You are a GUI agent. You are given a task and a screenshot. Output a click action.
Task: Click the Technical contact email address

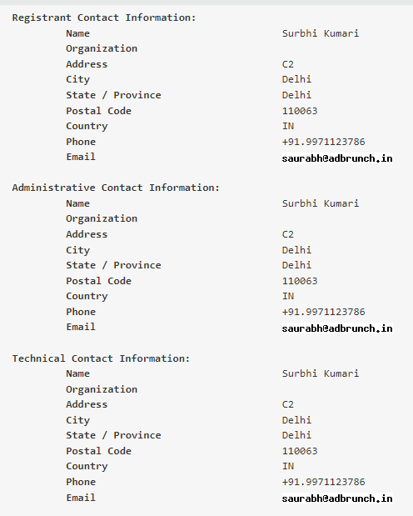[x=337, y=498]
